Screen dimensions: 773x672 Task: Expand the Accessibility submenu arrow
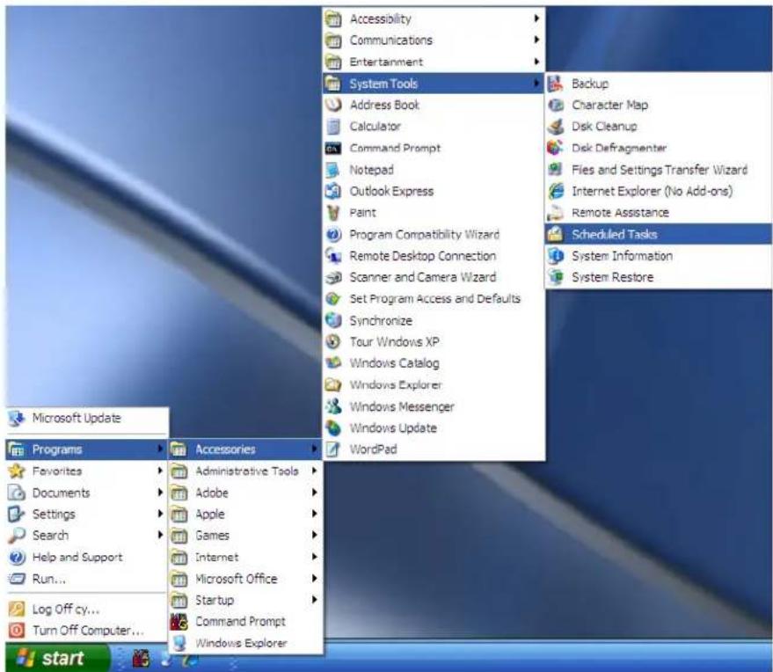tap(536, 18)
